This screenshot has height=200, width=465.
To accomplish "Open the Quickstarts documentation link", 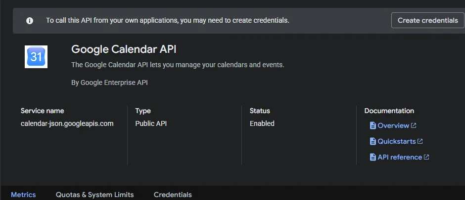I will (x=397, y=141).
